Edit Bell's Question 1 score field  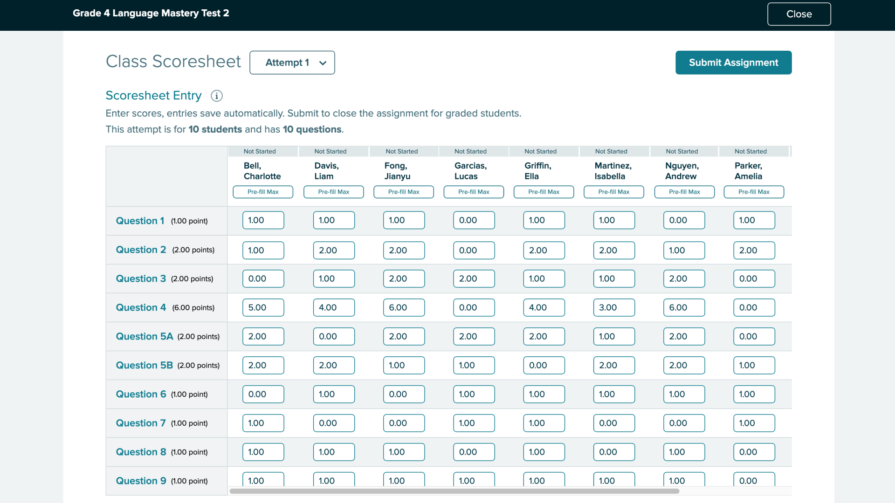[263, 220]
